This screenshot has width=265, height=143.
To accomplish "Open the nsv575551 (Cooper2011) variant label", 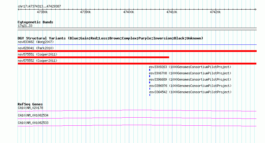I will click(x=38, y=54).
